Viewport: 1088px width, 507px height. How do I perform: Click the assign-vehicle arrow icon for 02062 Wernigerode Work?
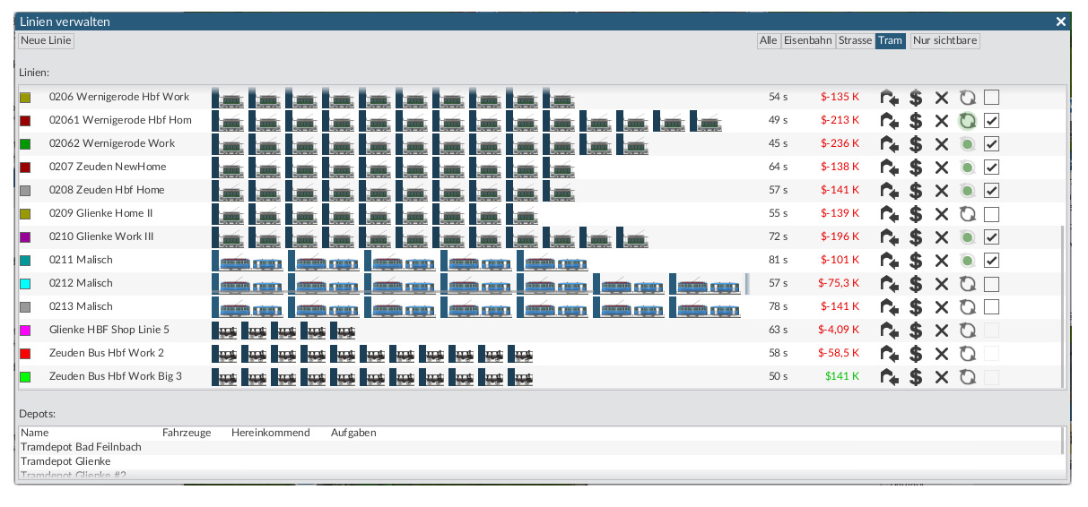[x=890, y=144]
